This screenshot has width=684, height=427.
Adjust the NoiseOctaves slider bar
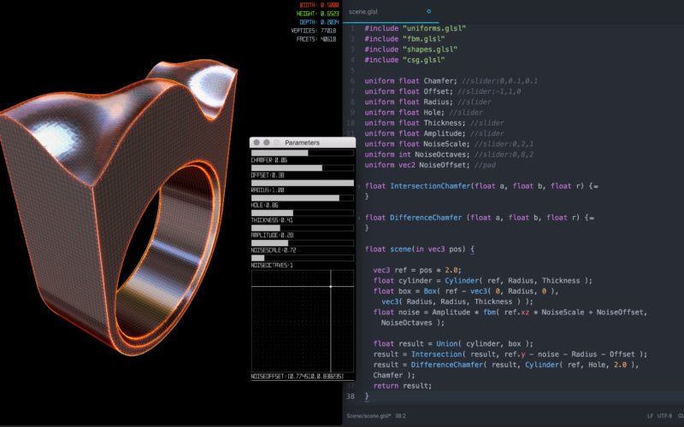coord(303,258)
